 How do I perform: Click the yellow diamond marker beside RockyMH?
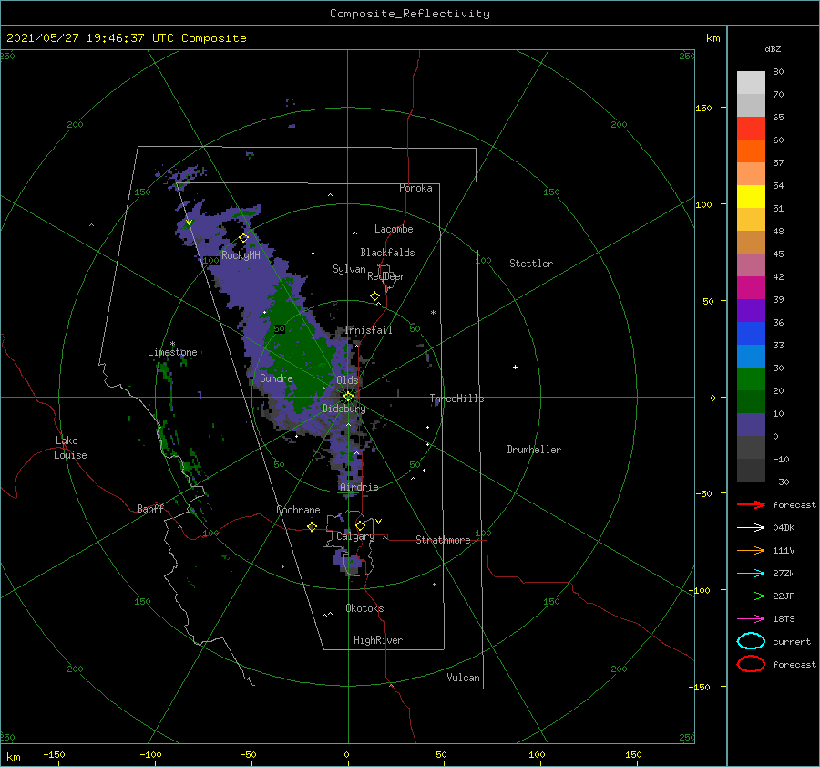click(x=243, y=238)
